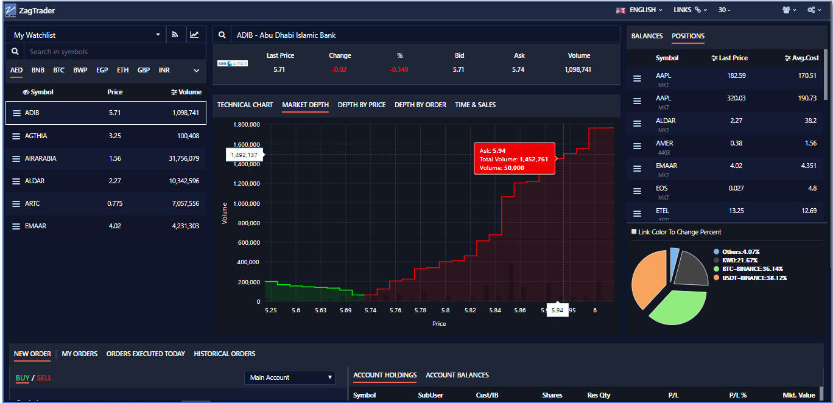This screenshot has width=833, height=403.
Task: Open the HISTORICAL ORDERS tab
Action: click(x=225, y=354)
